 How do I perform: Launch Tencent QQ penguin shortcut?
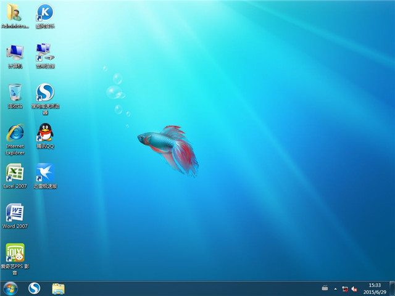point(45,136)
